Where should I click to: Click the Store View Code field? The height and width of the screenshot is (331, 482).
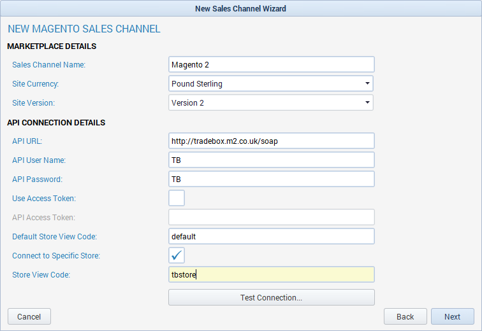click(x=272, y=274)
